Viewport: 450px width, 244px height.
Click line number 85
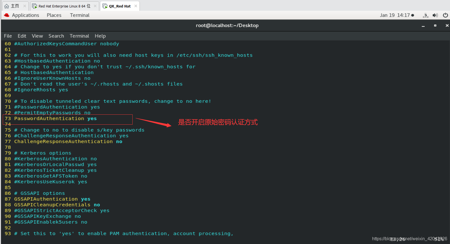point(8,188)
